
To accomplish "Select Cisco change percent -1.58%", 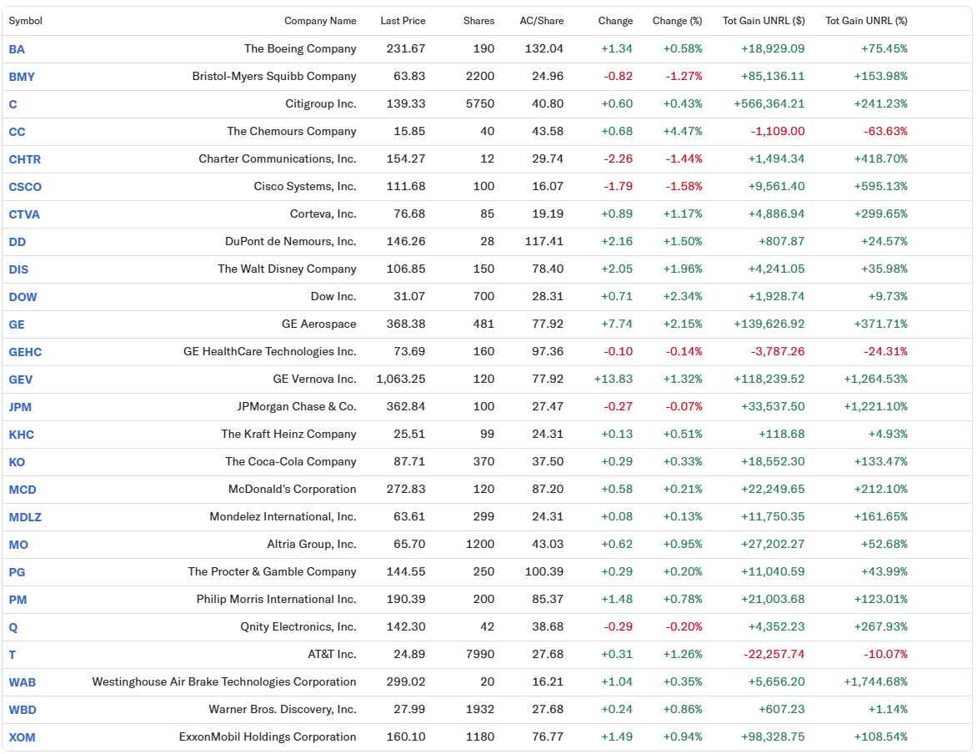I will [684, 186].
